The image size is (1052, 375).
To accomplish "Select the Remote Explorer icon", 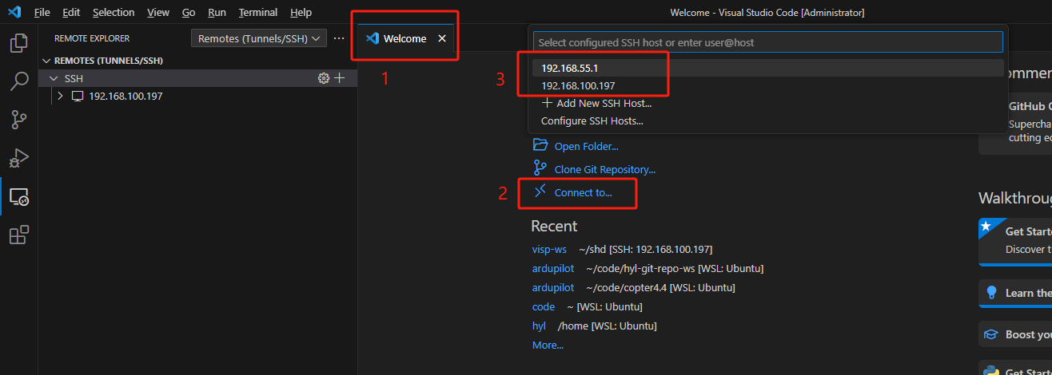I will [x=18, y=196].
